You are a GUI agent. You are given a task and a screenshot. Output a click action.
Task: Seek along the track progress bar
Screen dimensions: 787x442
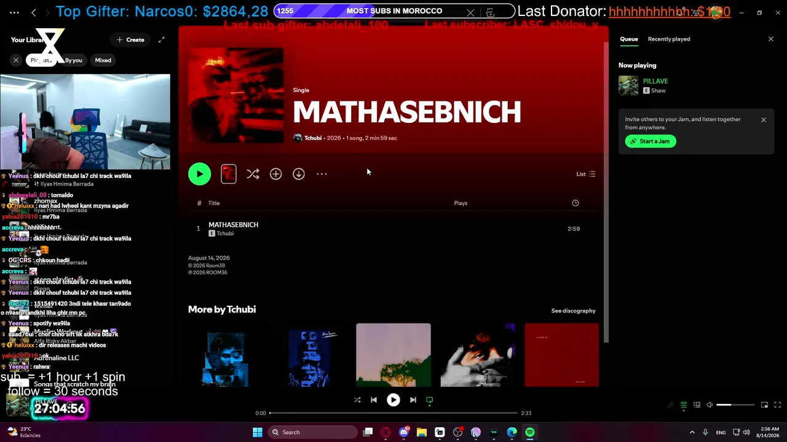coord(393,413)
